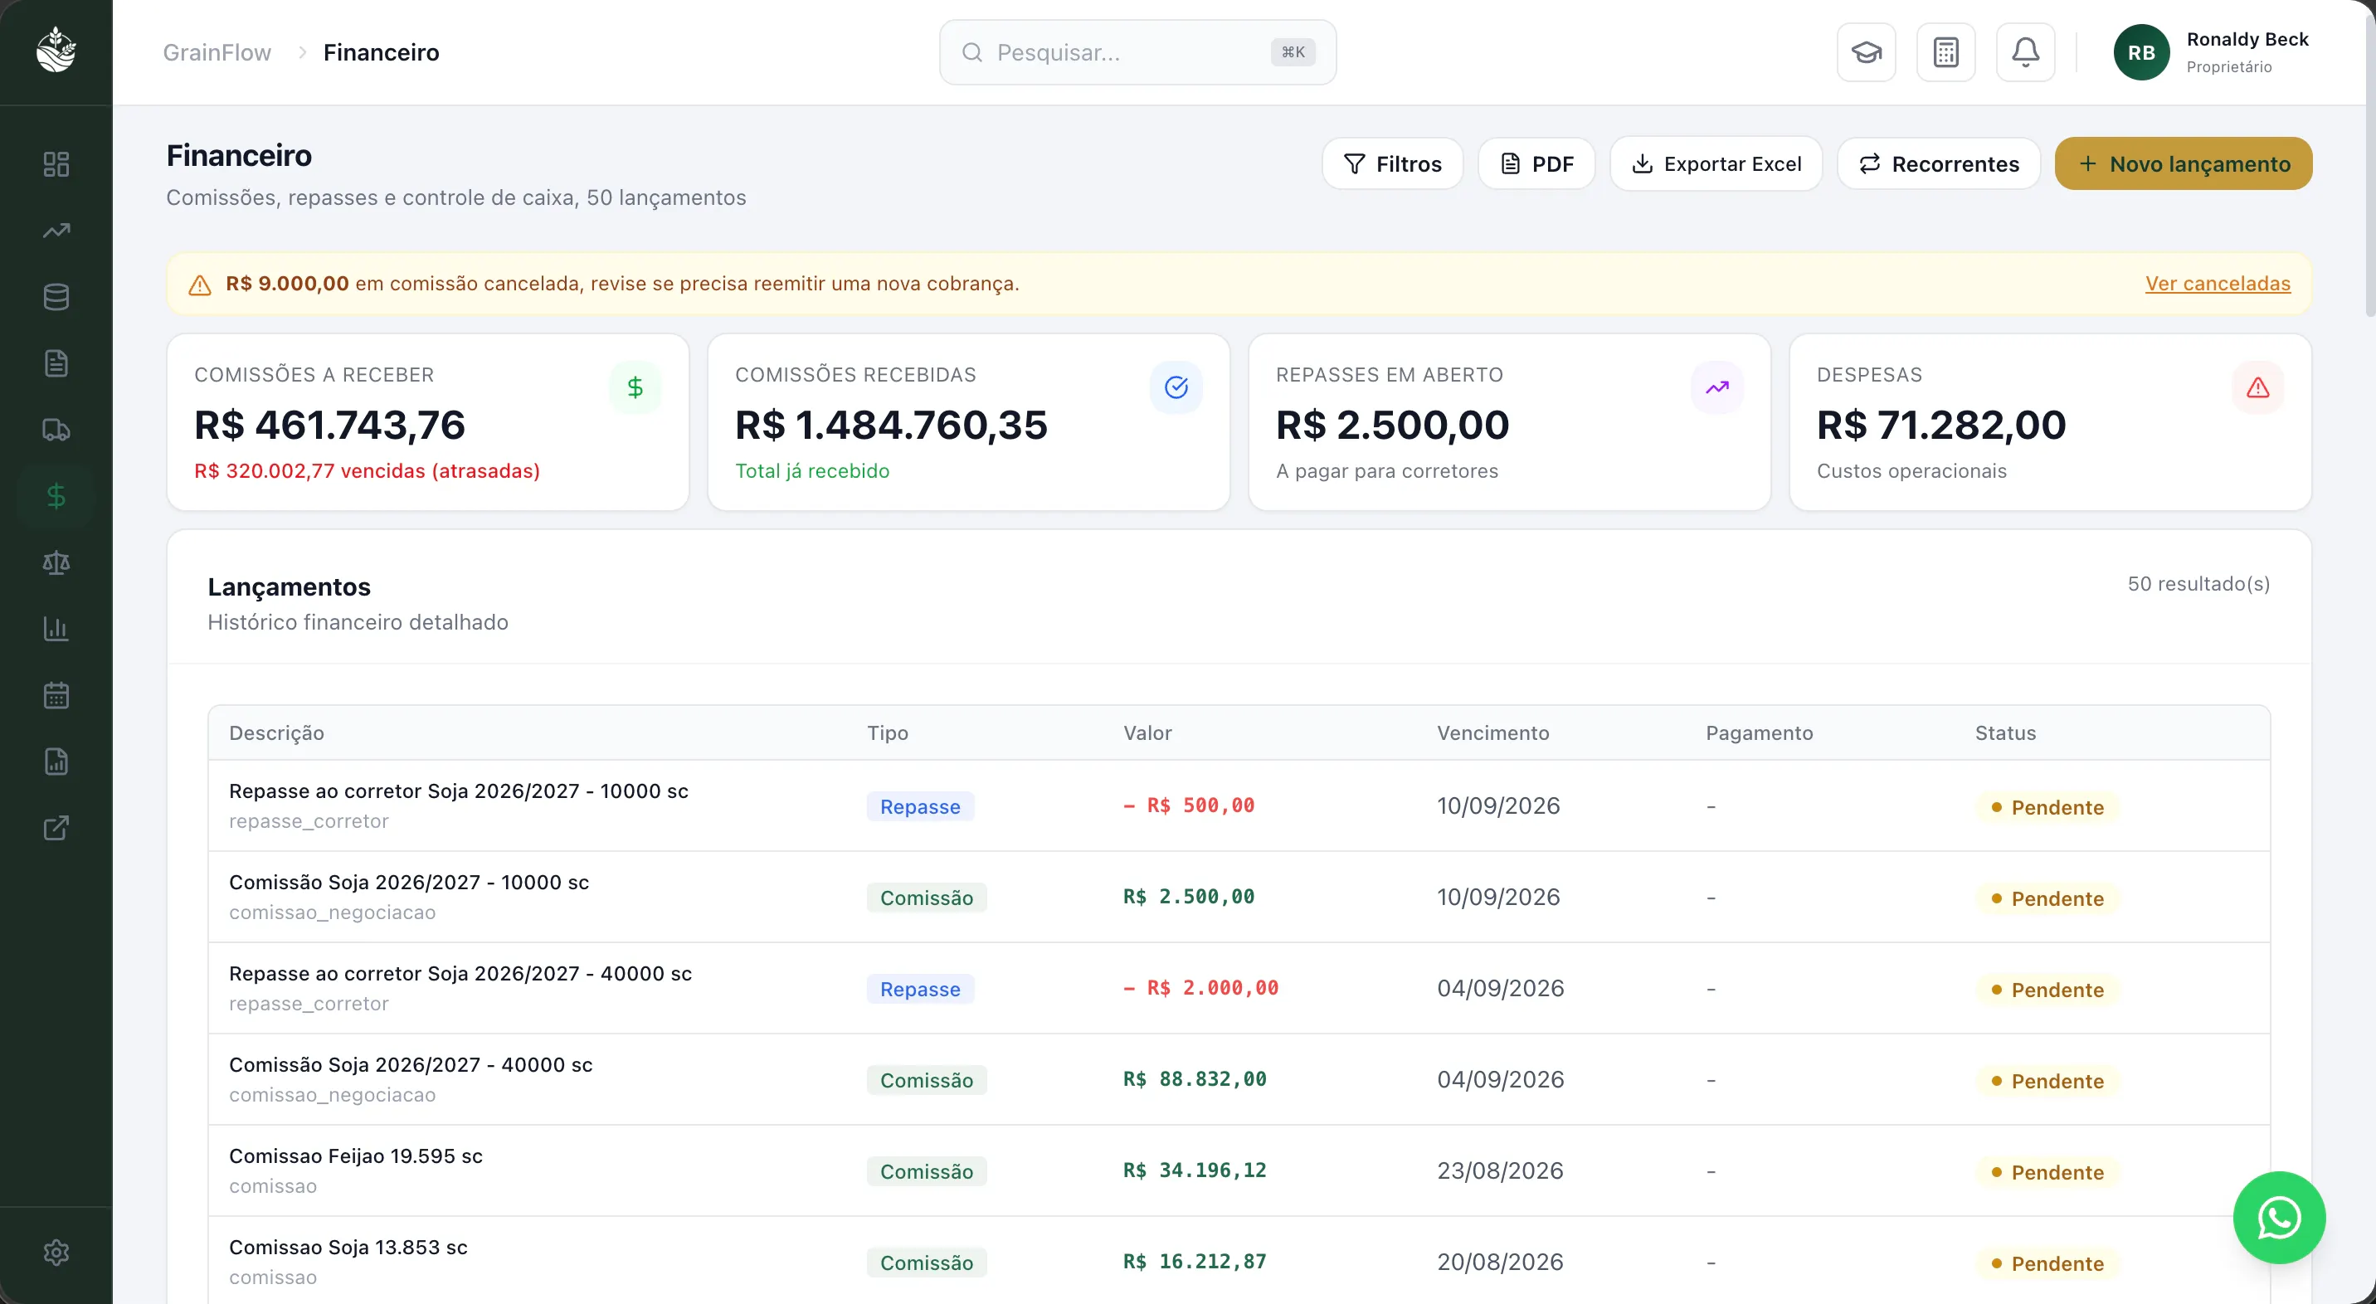This screenshot has height=1304, width=2376.
Task: Open notifications bell icon
Action: (x=2024, y=52)
